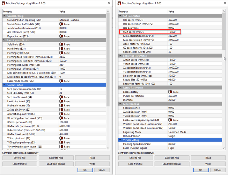The width and height of the screenshot is (228, 175).
Task: Click scroll-down arrow of left window list
Action: 108,148
